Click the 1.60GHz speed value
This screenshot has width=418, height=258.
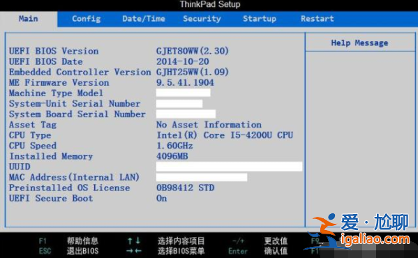click(x=174, y=146)
